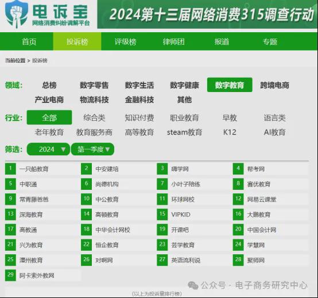Image resolution: width=318 pixels, height=298 pixels.
Task: Filter by AI教育 industry
Action: 274,132
